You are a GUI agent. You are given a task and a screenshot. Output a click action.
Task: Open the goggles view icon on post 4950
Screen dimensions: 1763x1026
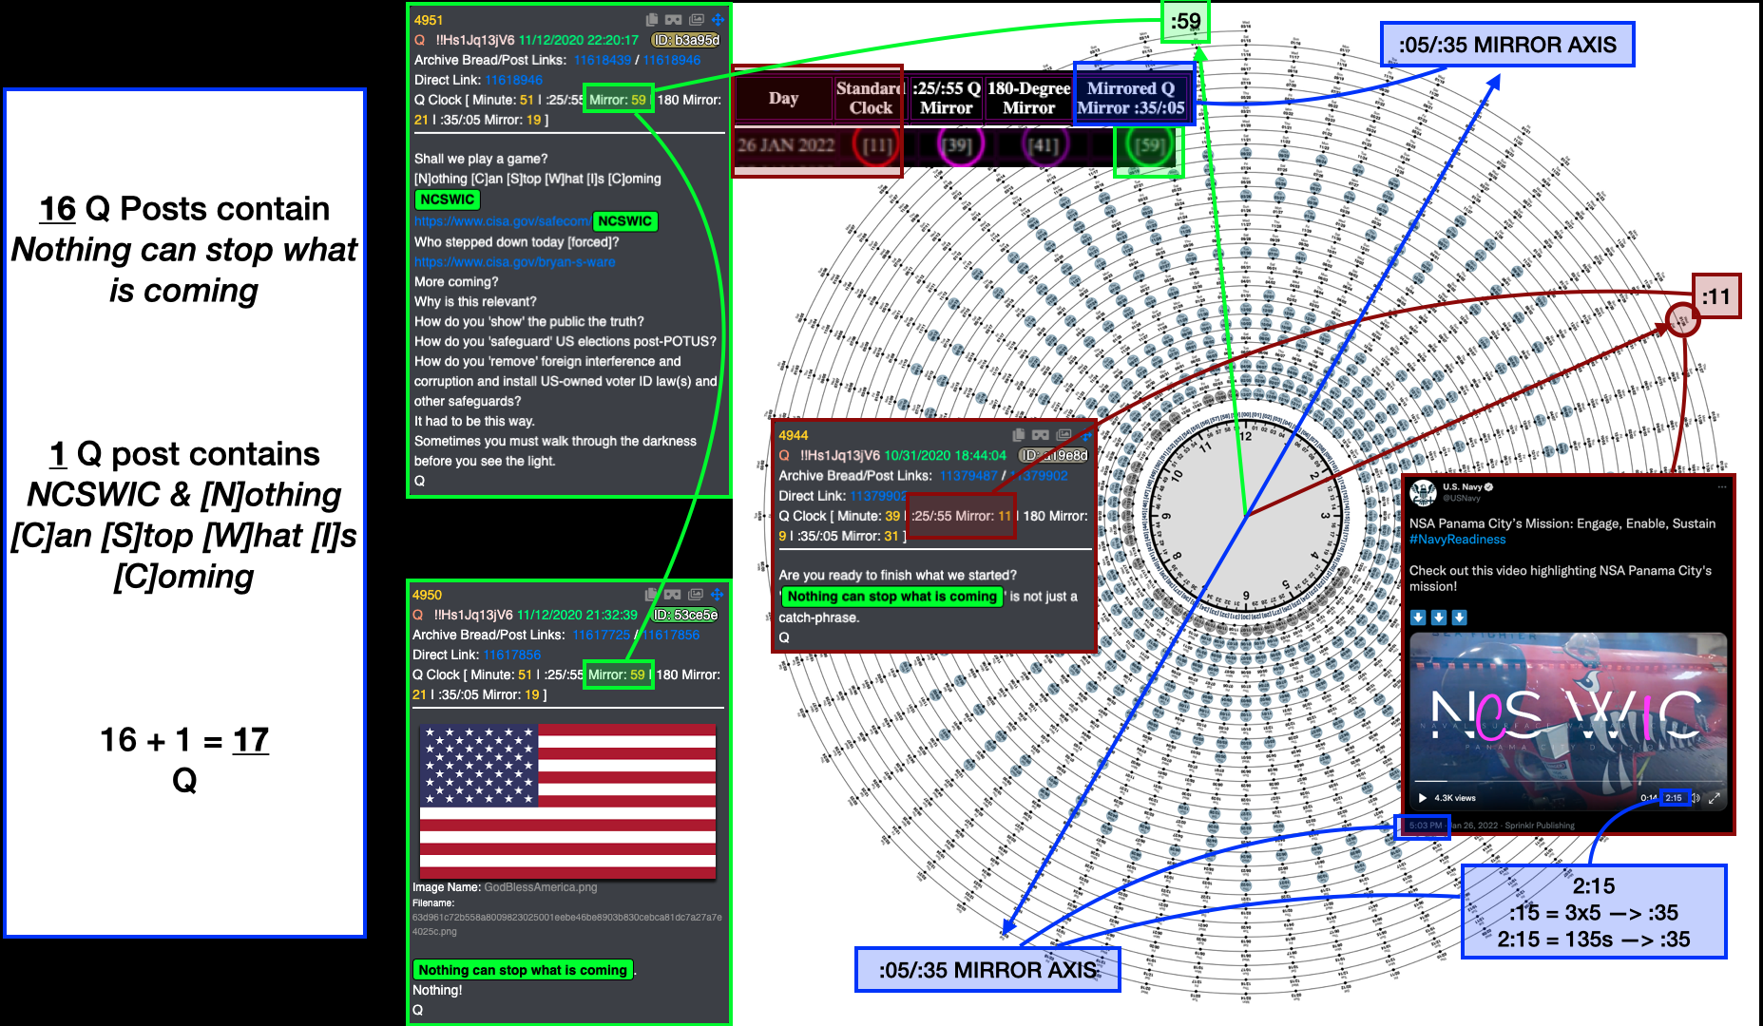point(673,595)
